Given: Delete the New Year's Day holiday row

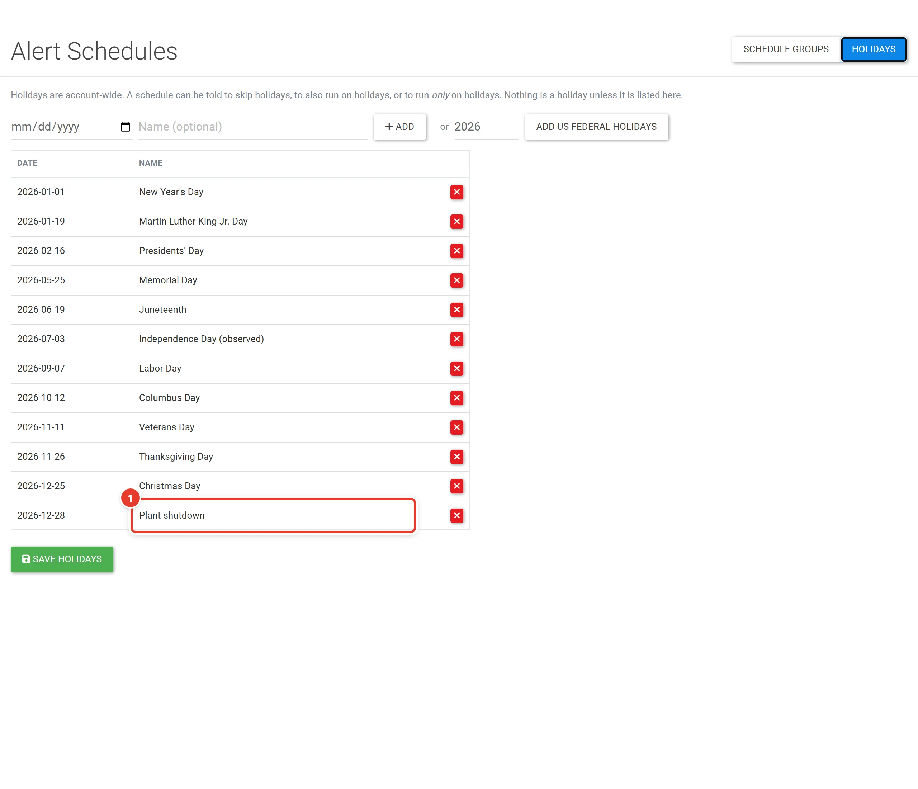Looking at the screenshot, I should point(457,192).
